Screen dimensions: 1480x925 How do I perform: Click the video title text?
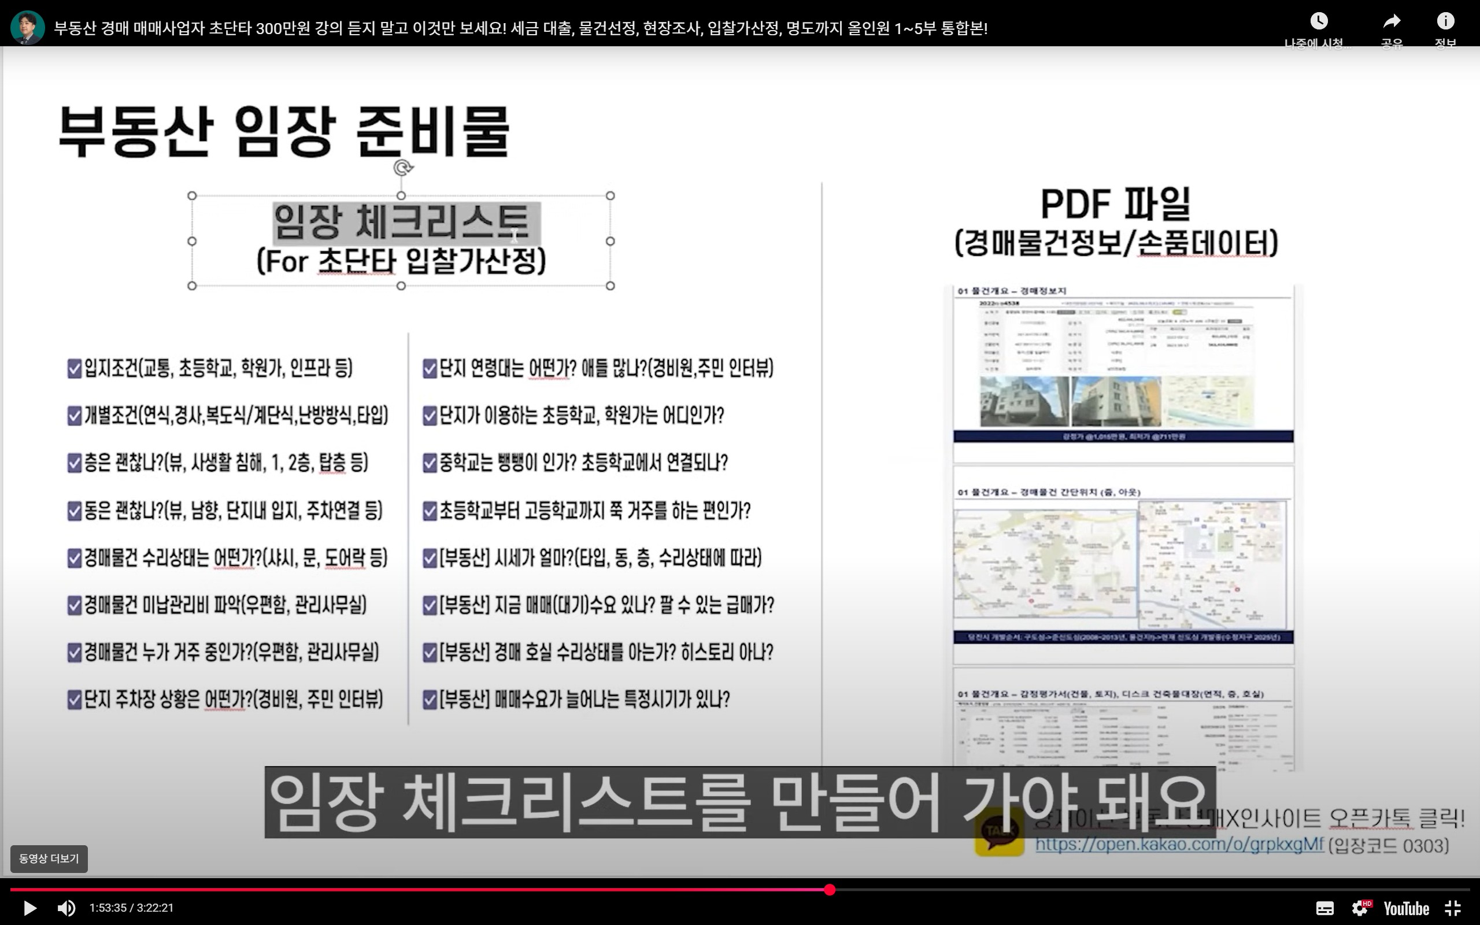(520, 28)
